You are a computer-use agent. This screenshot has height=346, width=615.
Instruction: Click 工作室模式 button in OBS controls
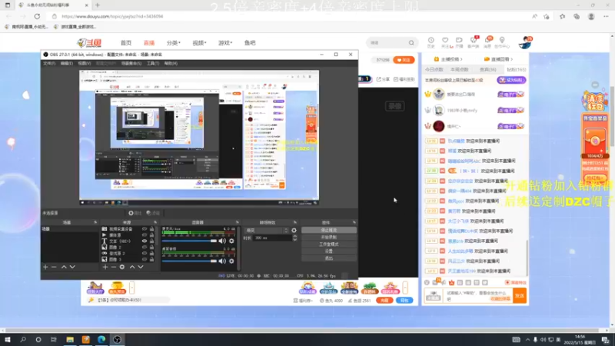pos(329,245)
